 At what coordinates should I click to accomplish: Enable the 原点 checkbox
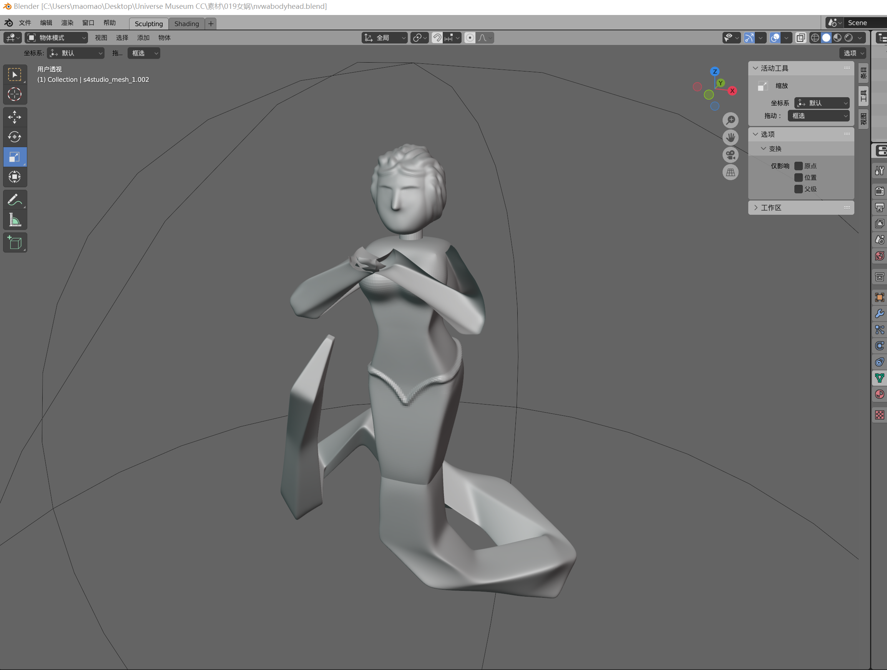(x=798, y=166)
